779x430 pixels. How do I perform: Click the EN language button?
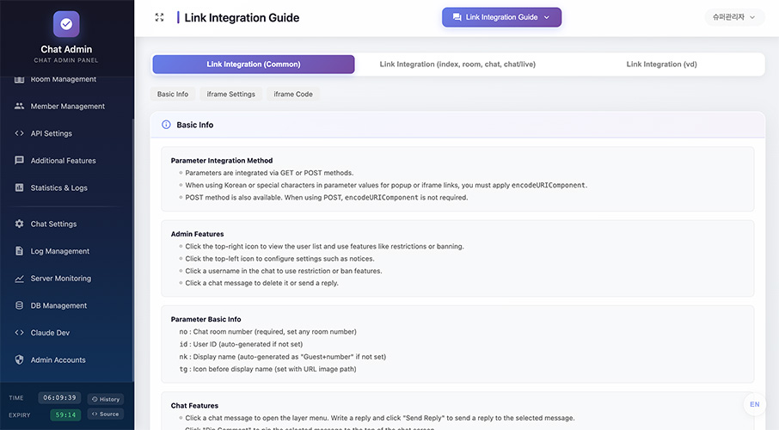pyautogui.click(x=755, y=404)
